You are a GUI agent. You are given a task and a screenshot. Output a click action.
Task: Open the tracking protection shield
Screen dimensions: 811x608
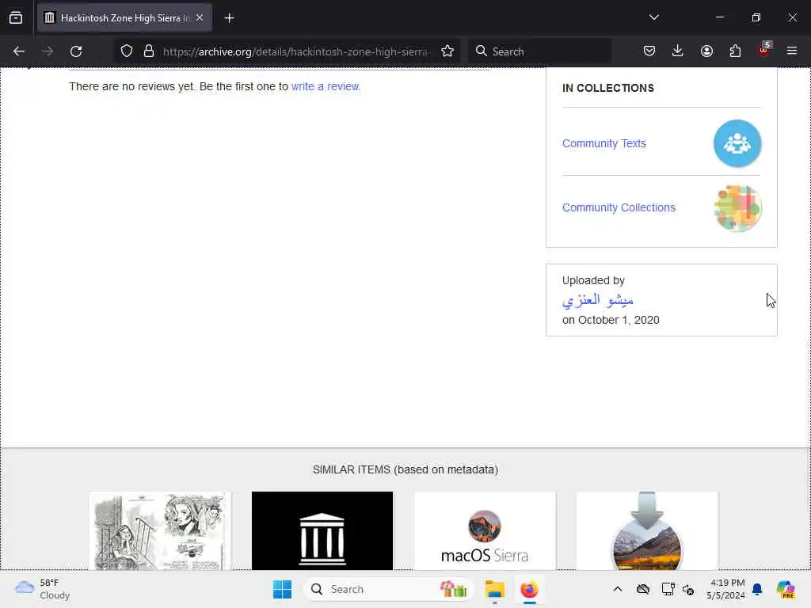(127, 51)
